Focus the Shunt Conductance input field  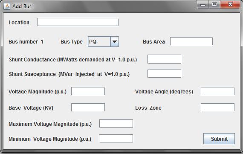164,59
